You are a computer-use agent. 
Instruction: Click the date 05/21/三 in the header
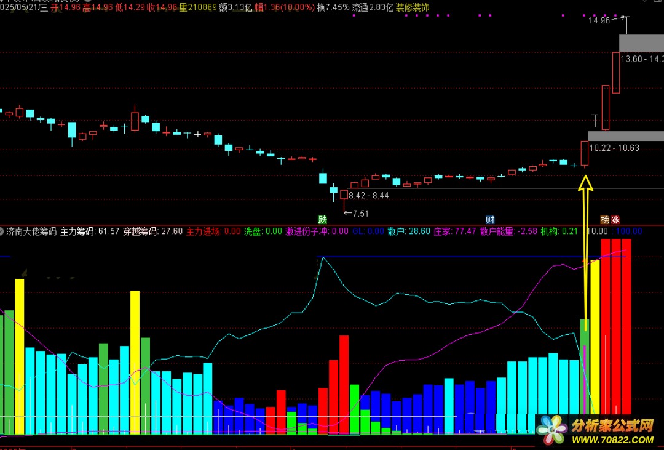tap(24, 7)
